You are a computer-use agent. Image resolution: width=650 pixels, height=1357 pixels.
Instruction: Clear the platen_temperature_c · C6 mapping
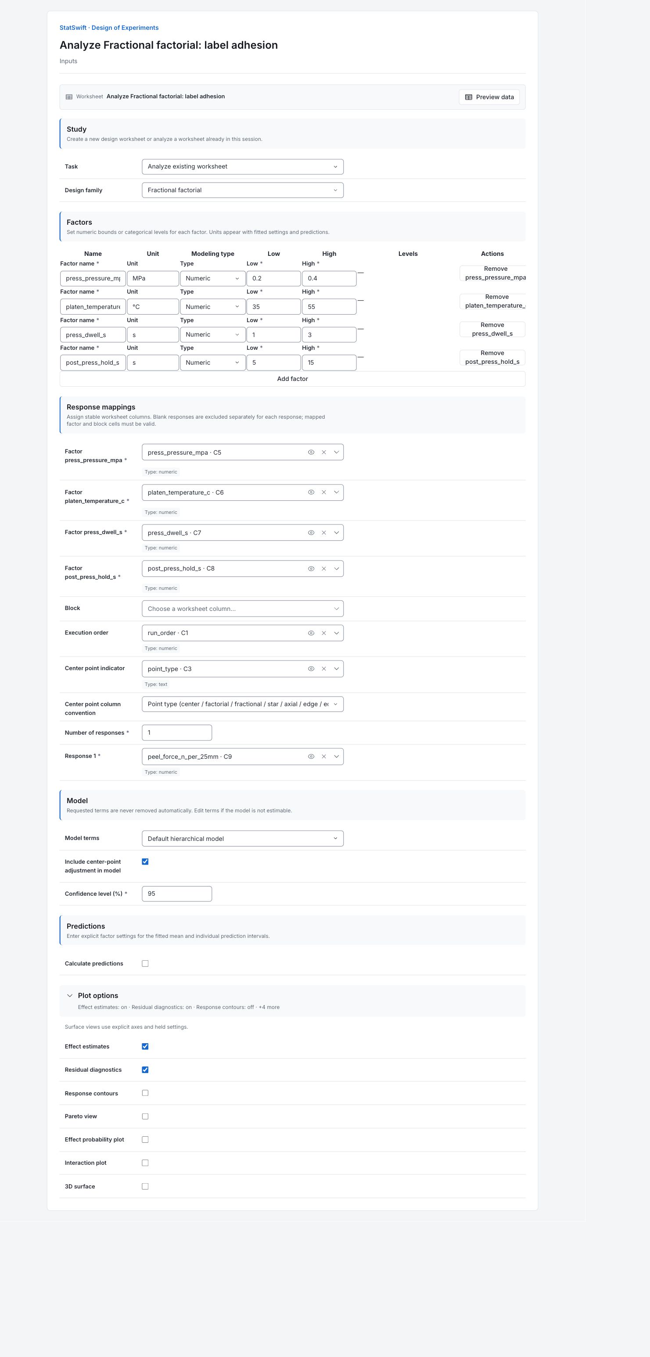click(x=323, y=492)
